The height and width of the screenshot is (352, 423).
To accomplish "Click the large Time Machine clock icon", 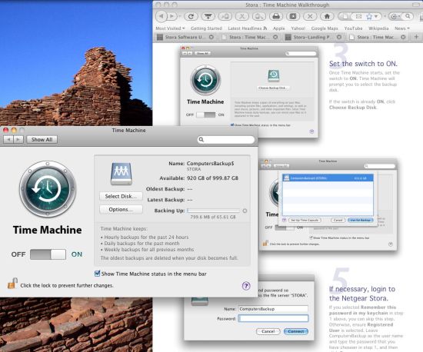I will pyautogui.click(x=48, y=190).
